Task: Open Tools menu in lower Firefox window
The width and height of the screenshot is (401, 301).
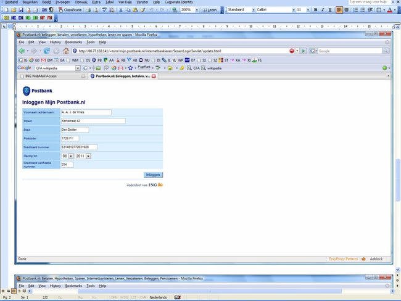Action: (x=91, y=286)
